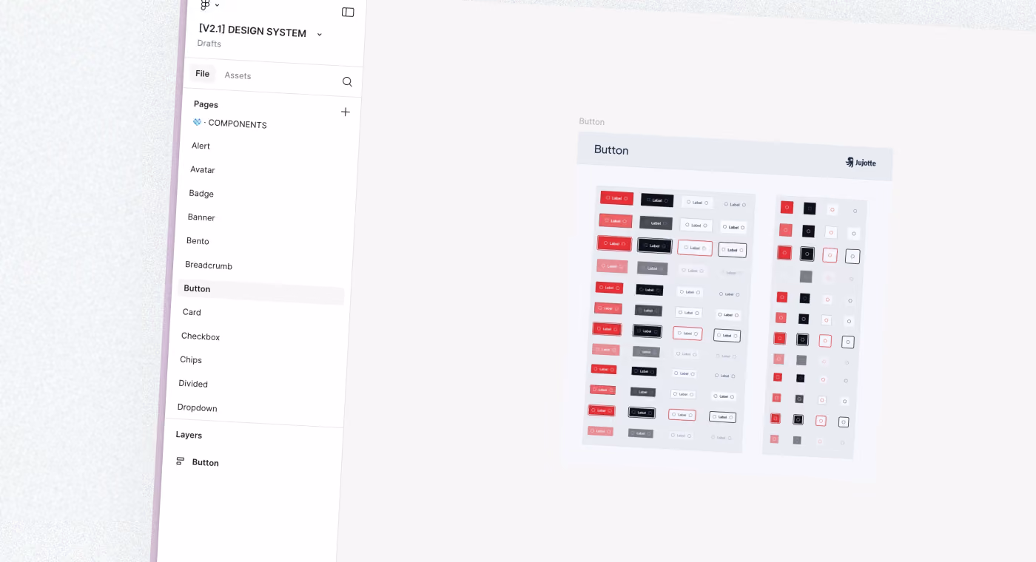
Task: Click the Jujotte logo in frame header
Action: coord(861,162)
